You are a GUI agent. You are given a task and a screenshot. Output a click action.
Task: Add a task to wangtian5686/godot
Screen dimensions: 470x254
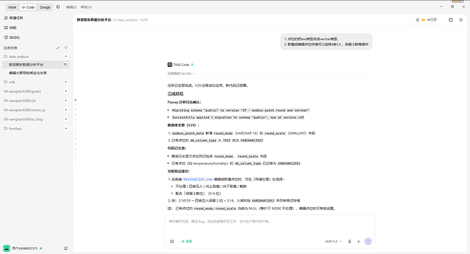pyautogui.click(x=65, y=91)
